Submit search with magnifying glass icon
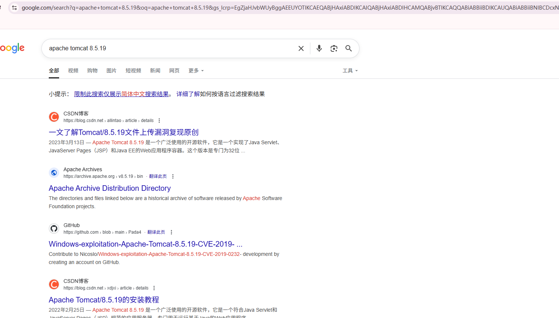The image size is (559, 318). (x=348, y=48)
